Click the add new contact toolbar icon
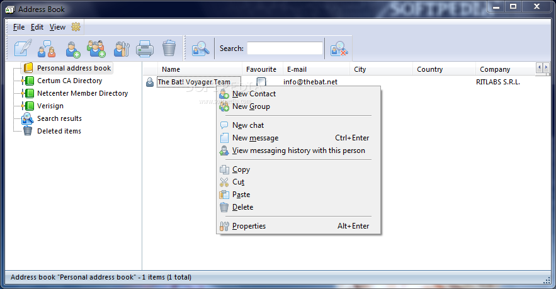 coord(72,49)
